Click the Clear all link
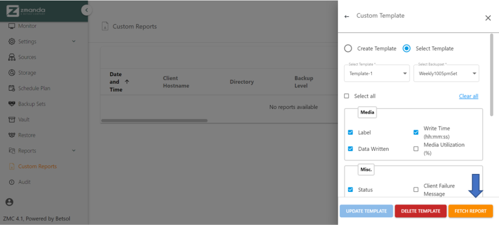The width and height of the screenshot is (499, 225). point(468,96)
